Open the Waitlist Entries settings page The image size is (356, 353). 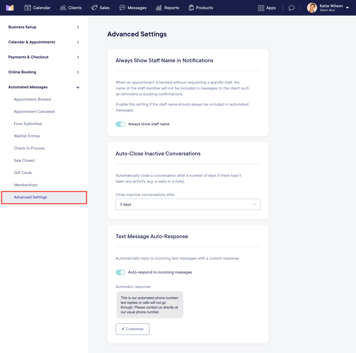click(x=27, y=136)
